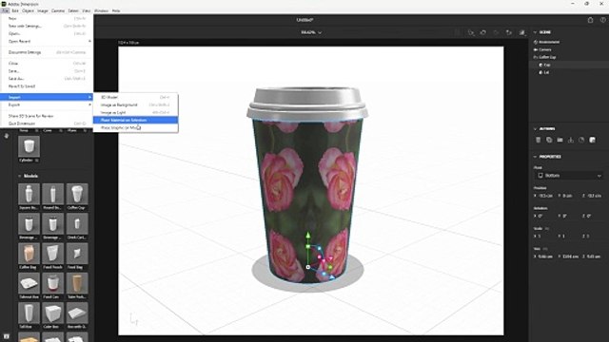This screenshot has height=342, width=609.
Task: Click the select cursor toolbar icon
Action: coord(471,32)
